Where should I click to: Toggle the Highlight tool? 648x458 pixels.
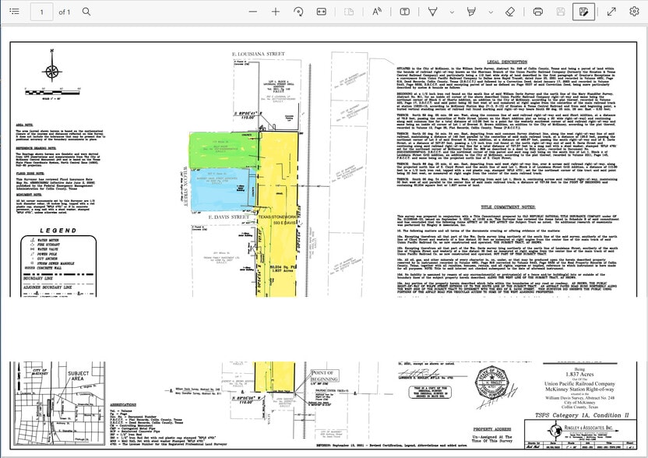(x=471, y=12)
